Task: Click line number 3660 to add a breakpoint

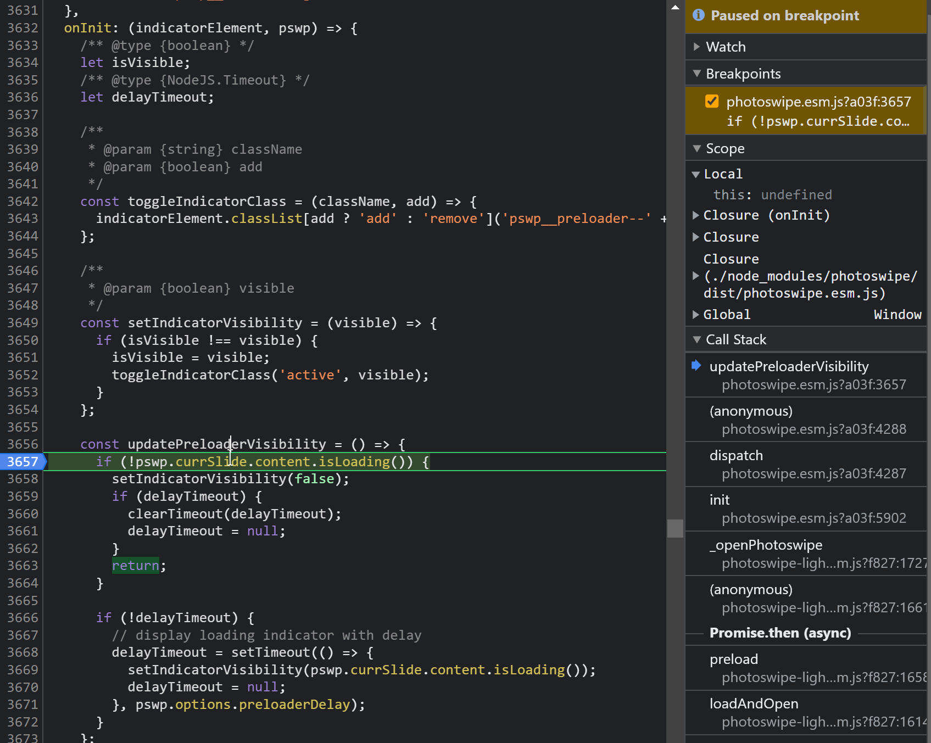Action: 23,513
